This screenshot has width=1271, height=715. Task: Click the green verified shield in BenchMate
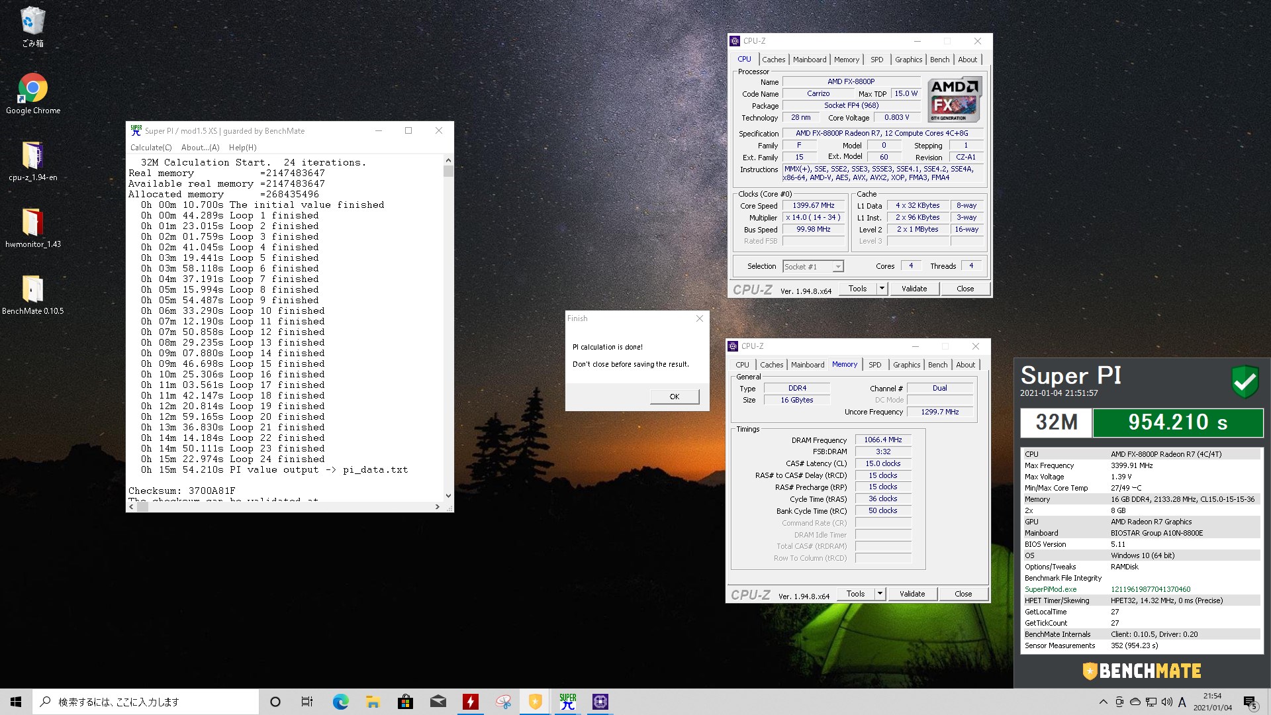(x=1245, y=381)
